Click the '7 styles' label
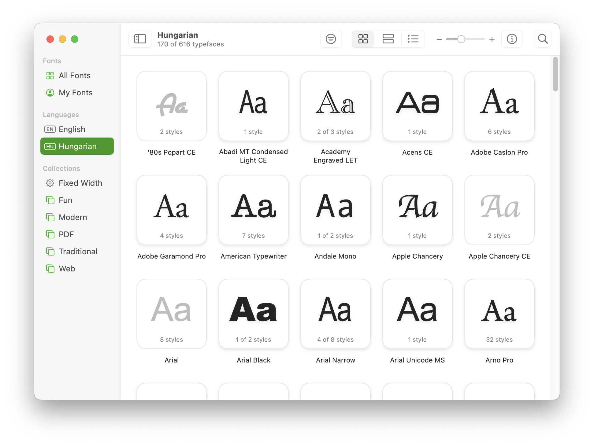 coord(254,236)
